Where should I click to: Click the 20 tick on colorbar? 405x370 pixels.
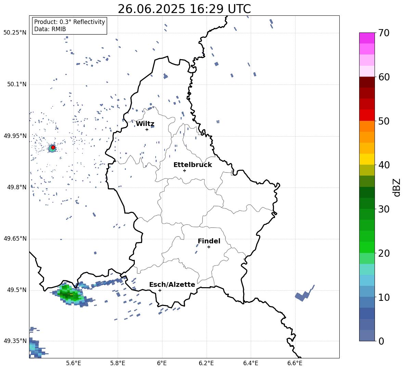point(383,253)
